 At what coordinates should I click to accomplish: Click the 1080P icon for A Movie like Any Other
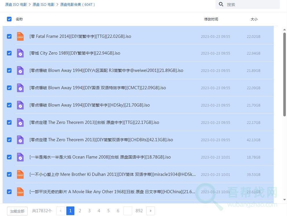pyautogui.click(x=20, y=192)
